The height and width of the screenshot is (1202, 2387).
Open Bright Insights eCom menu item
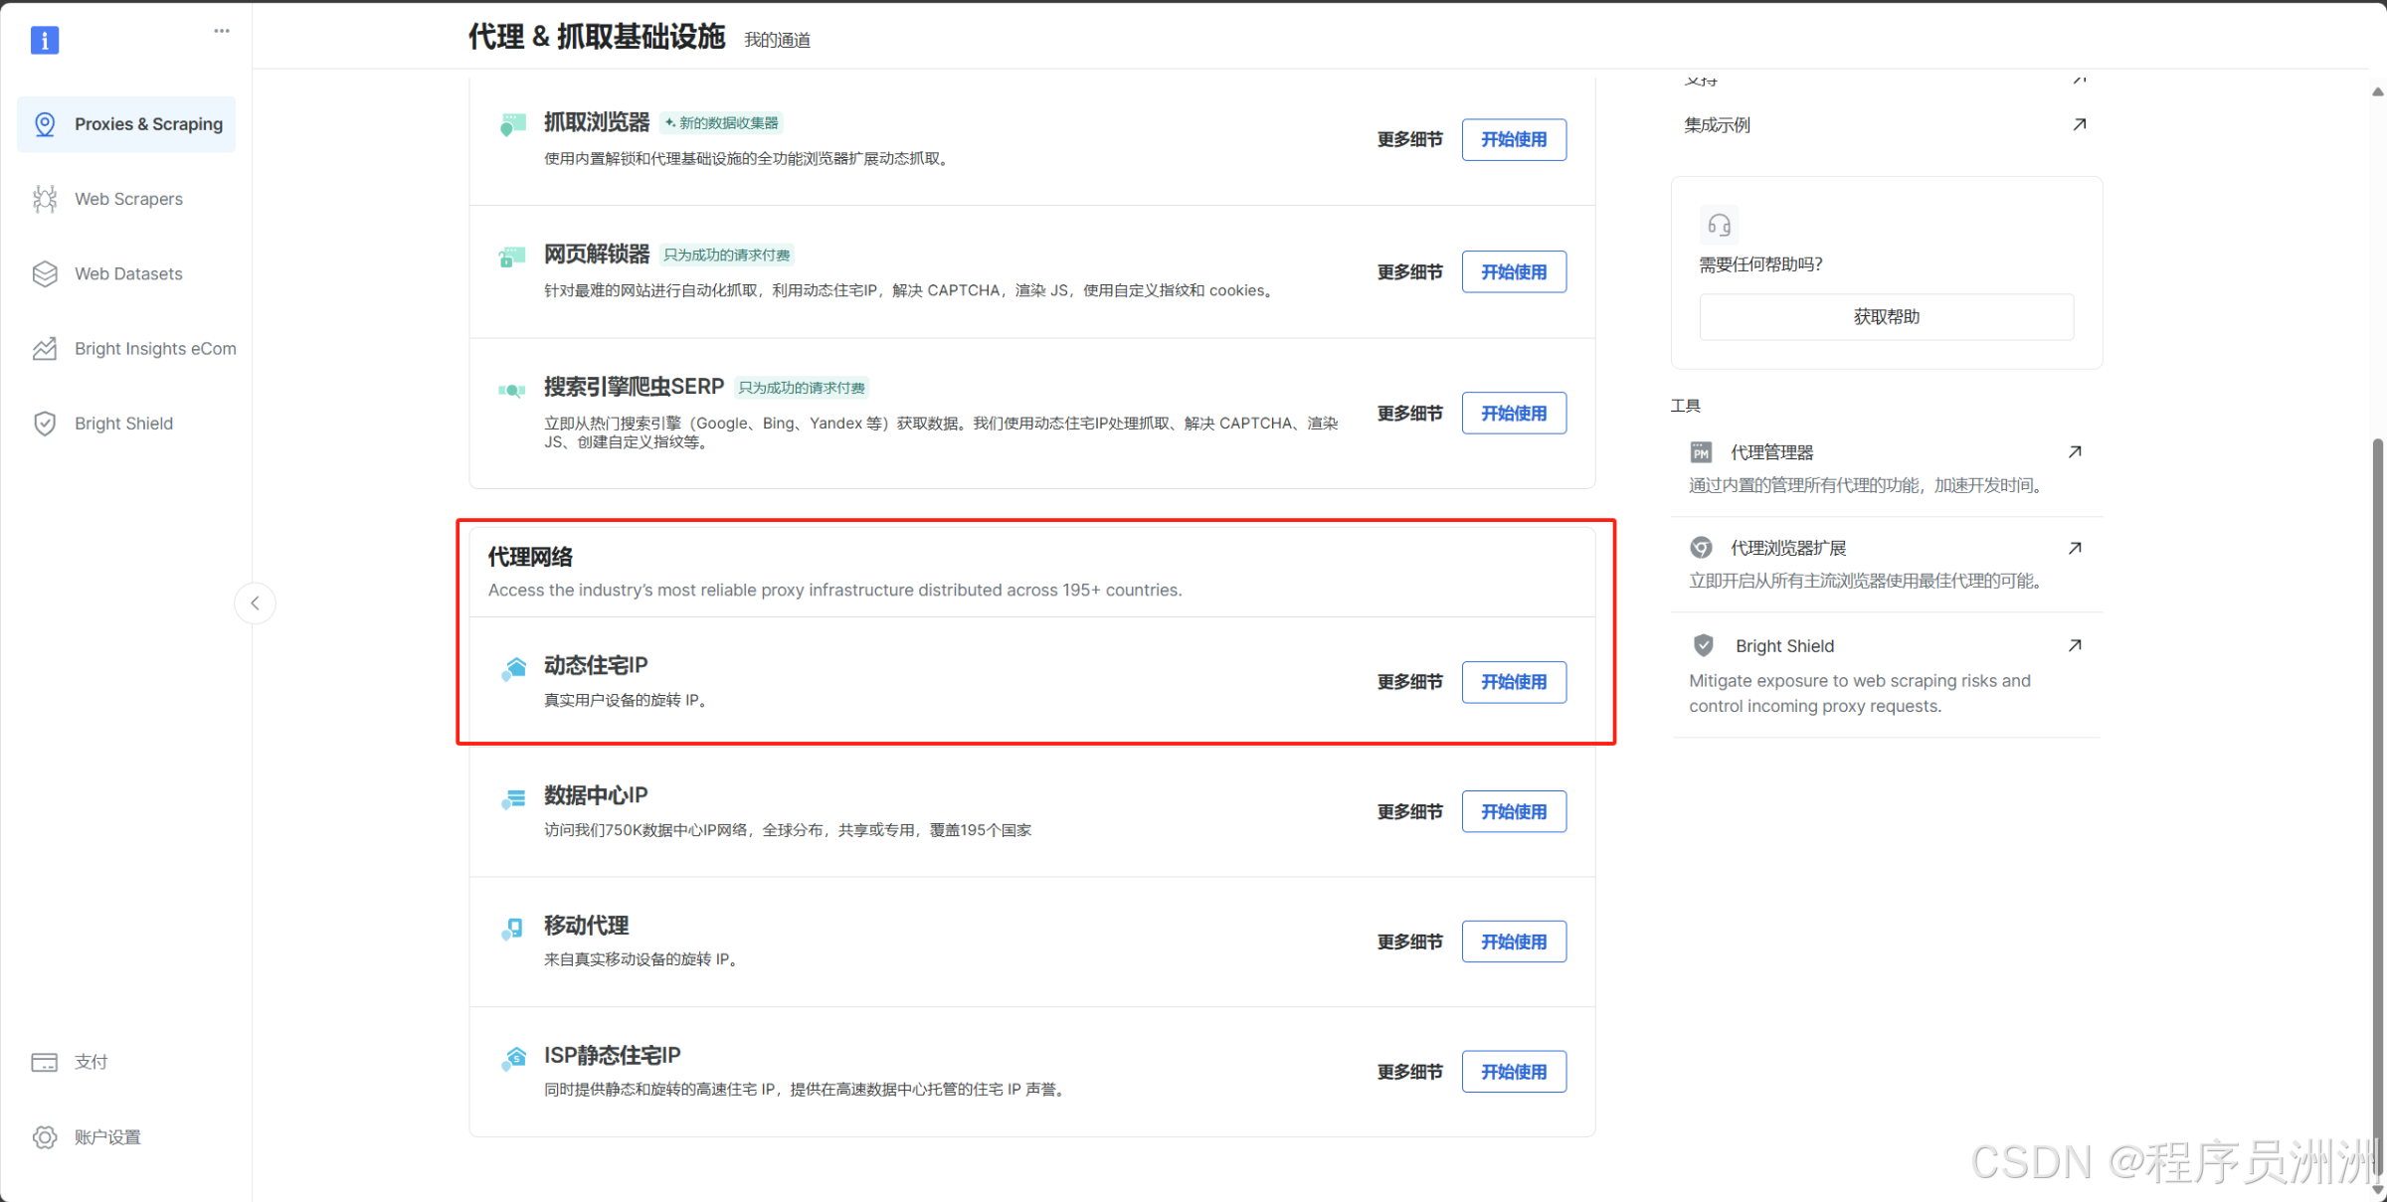(x=126, y=349)
